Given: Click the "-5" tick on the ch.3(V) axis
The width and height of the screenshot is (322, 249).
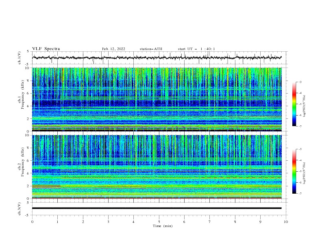Looking at the screenshot, I should (x=28, y=215).
